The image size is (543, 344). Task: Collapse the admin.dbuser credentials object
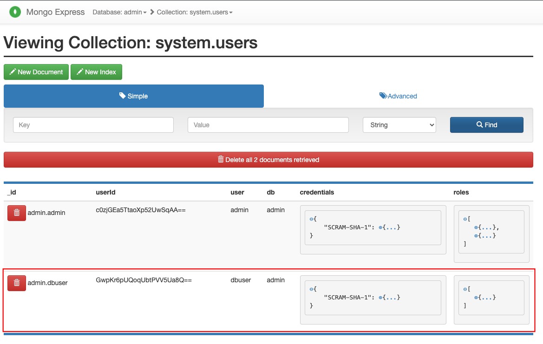tap(311, 289)
